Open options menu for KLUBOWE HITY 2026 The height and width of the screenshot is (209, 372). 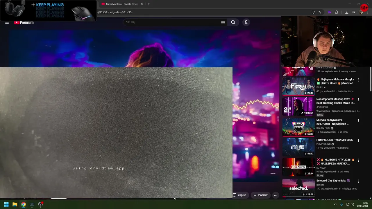(359, 160)
